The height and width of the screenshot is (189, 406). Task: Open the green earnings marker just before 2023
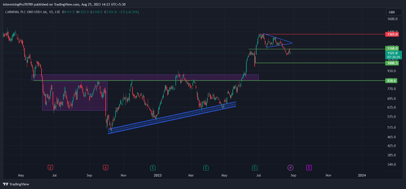tap(153, 168)
